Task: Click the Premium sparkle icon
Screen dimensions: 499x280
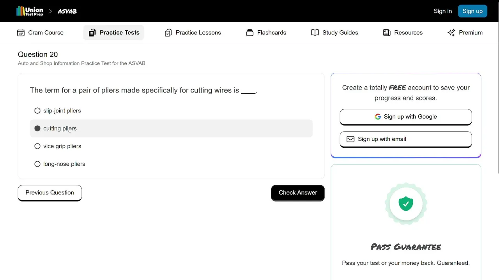Action: pyautogui.click(x=451, y=33)
